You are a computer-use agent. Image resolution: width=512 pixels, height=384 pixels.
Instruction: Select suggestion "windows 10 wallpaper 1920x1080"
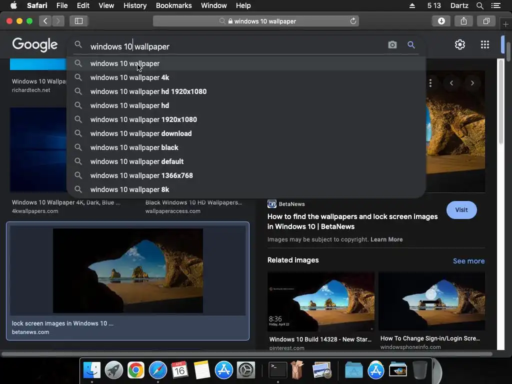point(246,119)
